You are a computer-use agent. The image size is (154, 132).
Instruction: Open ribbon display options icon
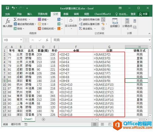point(120,8)
